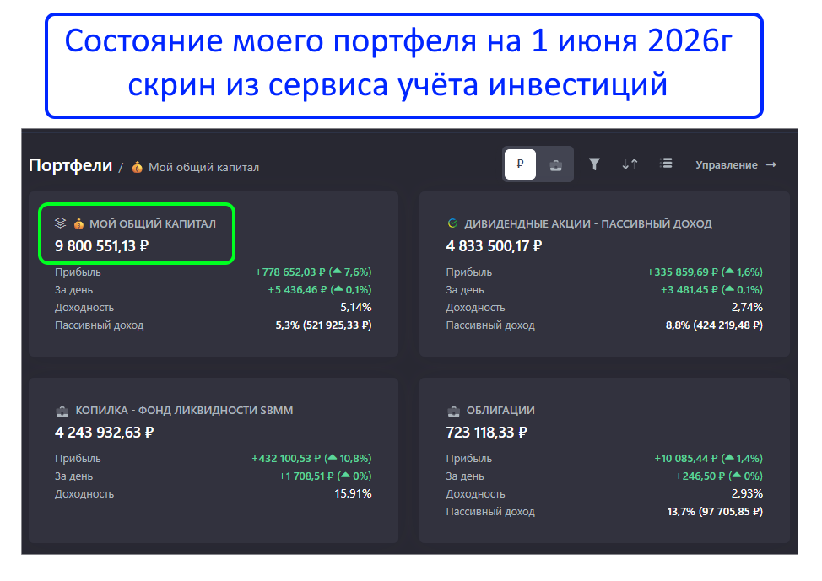Click yield value 15,91%
Screen dimensions: 822x581
click(x=353, y=493)
